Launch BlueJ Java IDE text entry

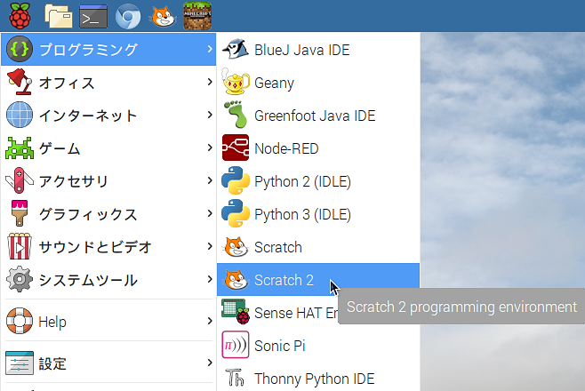301,50
